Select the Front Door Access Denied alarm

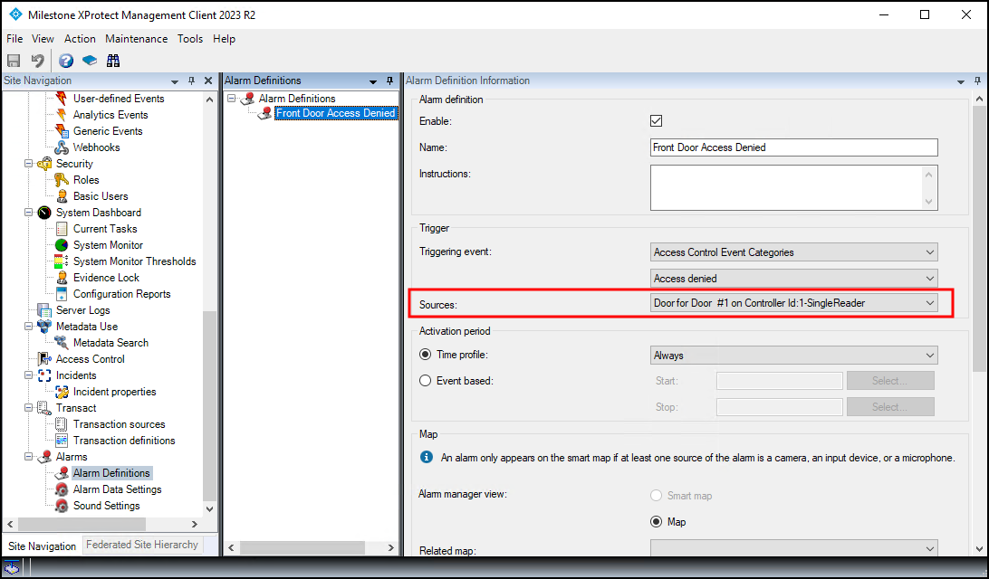tap(335, 113)
